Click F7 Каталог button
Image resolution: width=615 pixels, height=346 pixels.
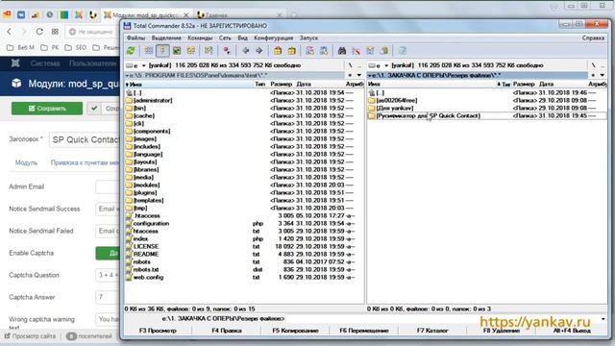pos(432,331)
